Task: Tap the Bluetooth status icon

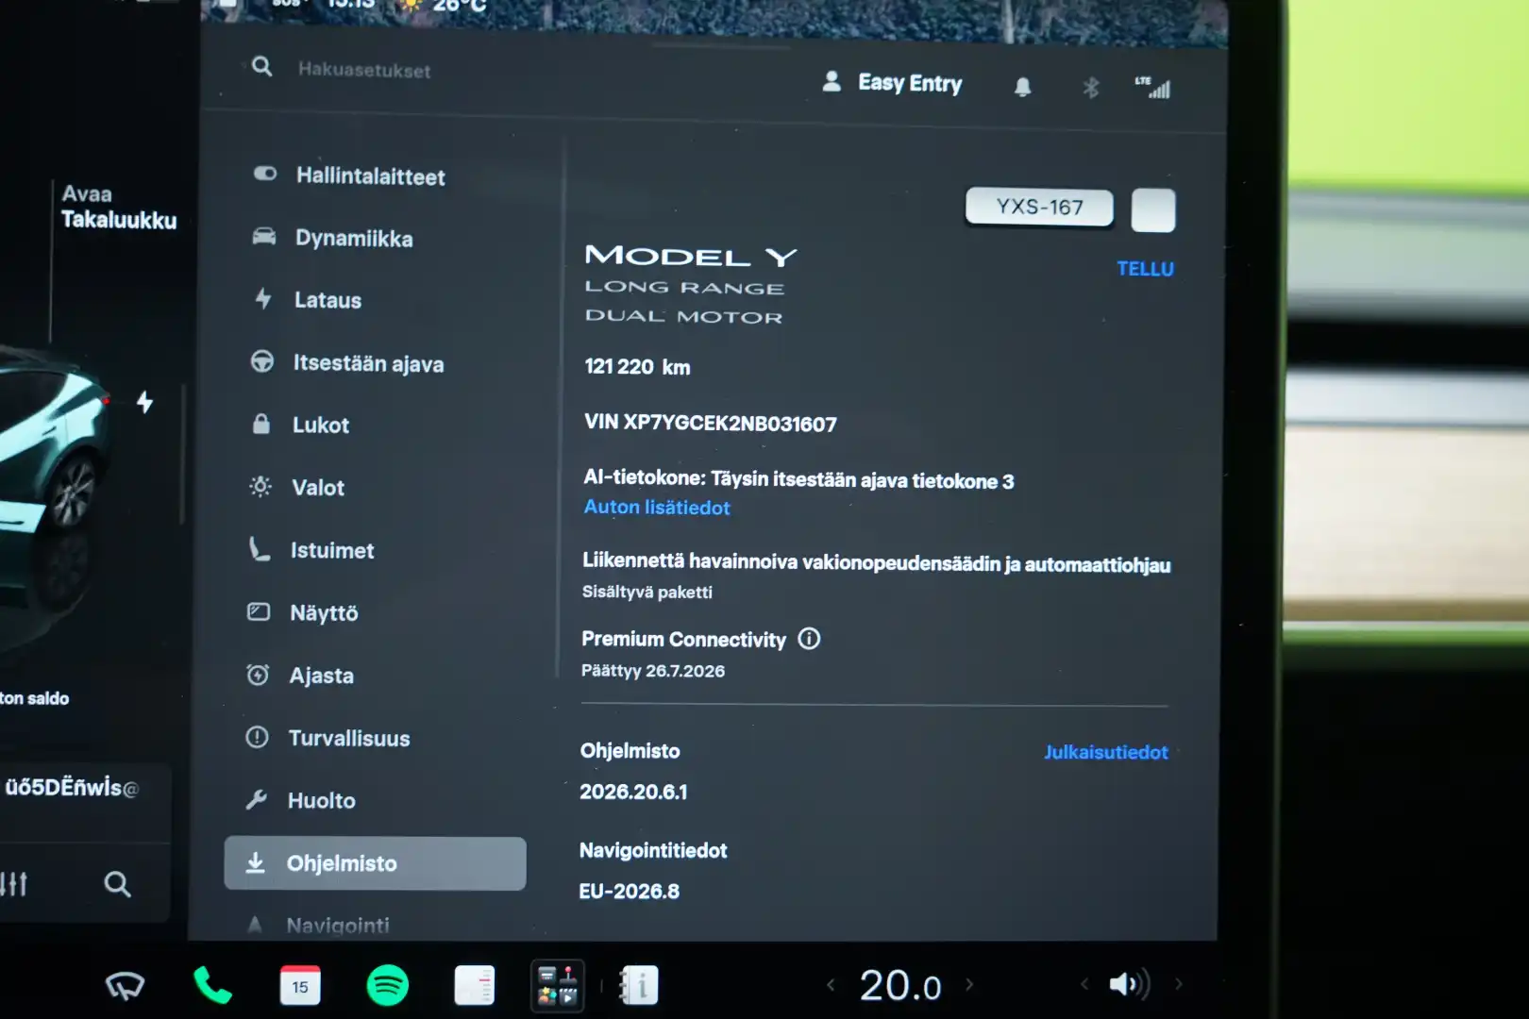Action: (x=1090, y=88)
